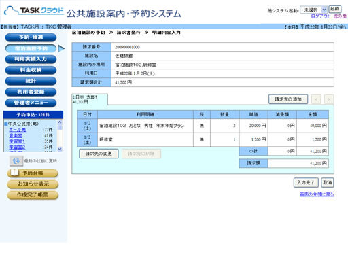The height and width of the screenshot is (261, 348).
Task: Click the book icon on 予約台帳
Action: [x=14, y=173]
